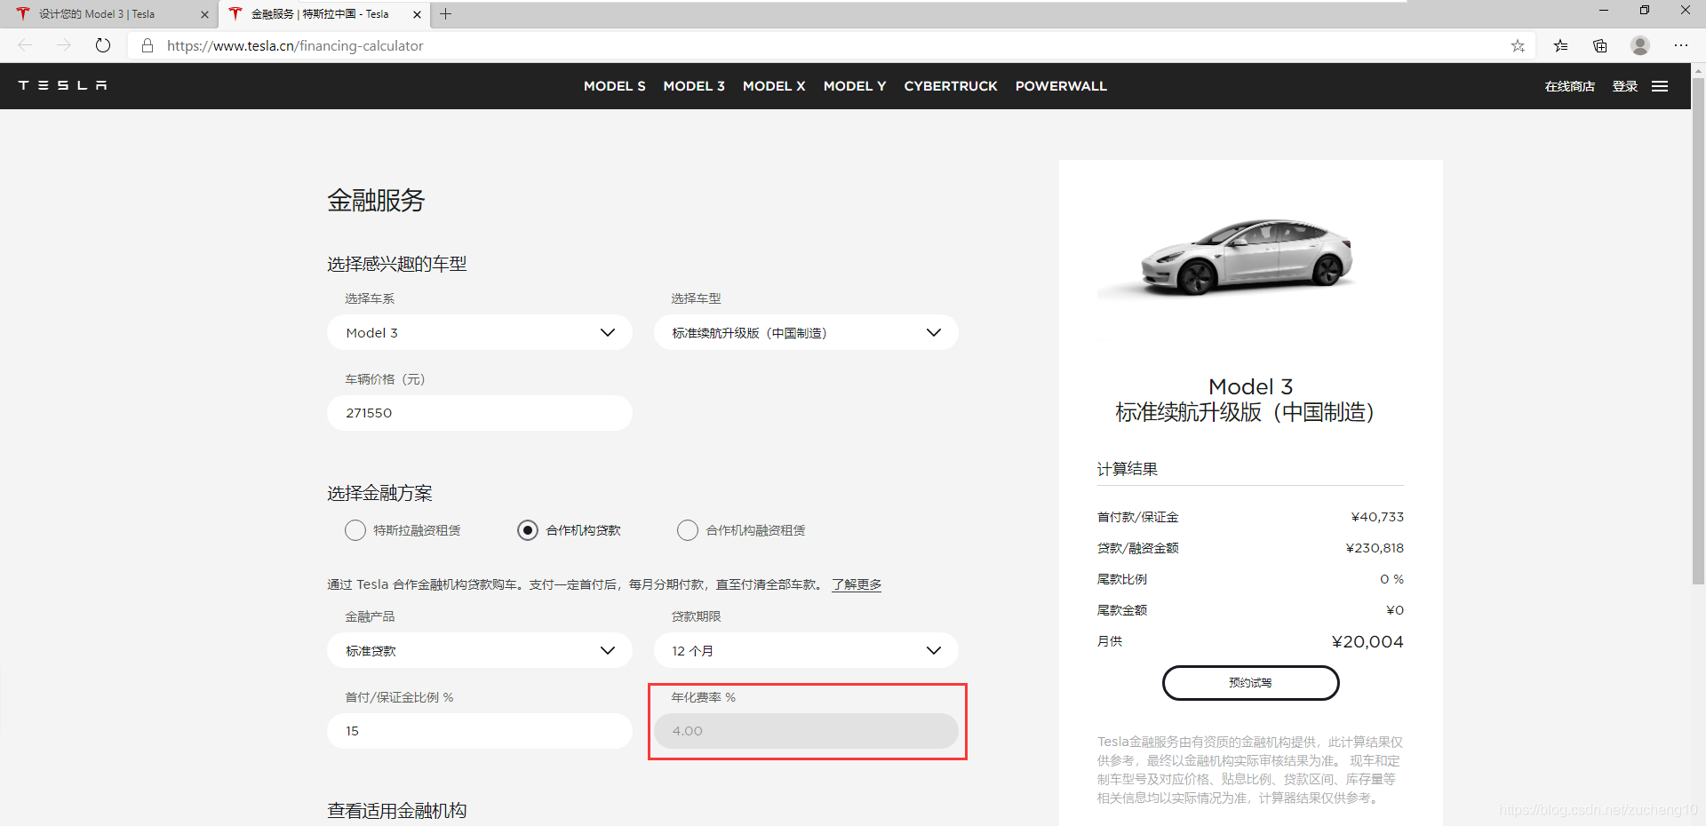Open the favorites list icon
This screenshot has width=1706, height=826.
click(1560, 45)
